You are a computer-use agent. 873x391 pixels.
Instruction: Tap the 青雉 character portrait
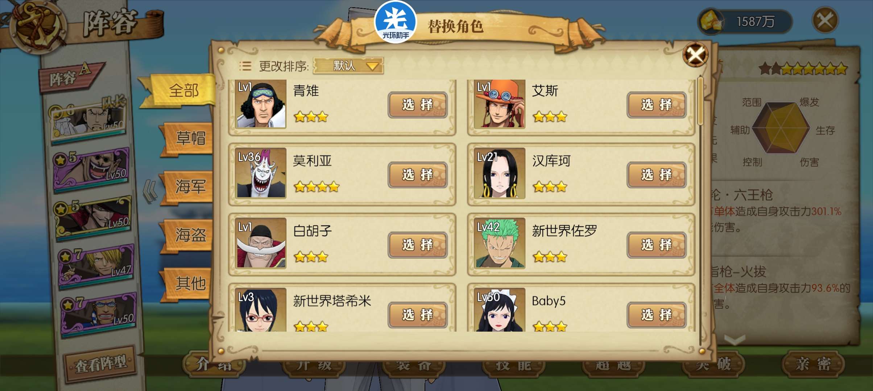[x=261, y=104]
